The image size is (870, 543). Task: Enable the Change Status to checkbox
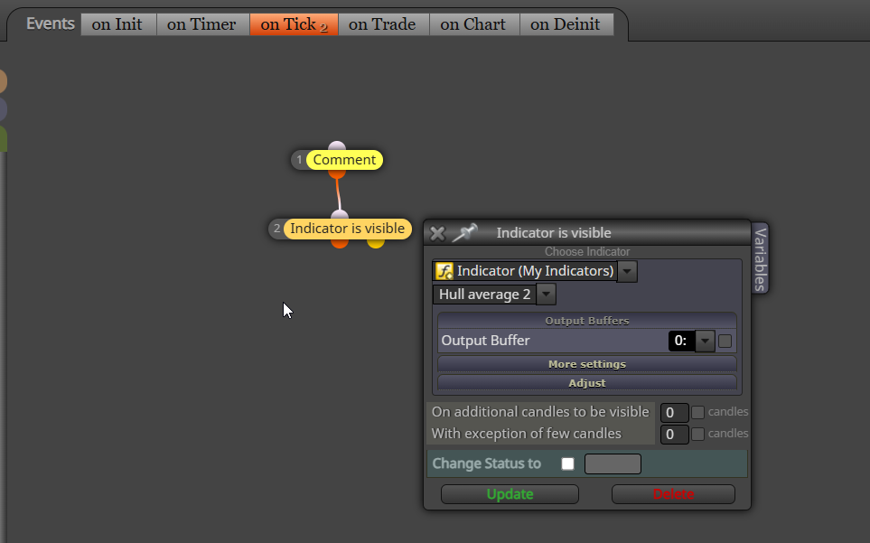click(x=567, y=463)
